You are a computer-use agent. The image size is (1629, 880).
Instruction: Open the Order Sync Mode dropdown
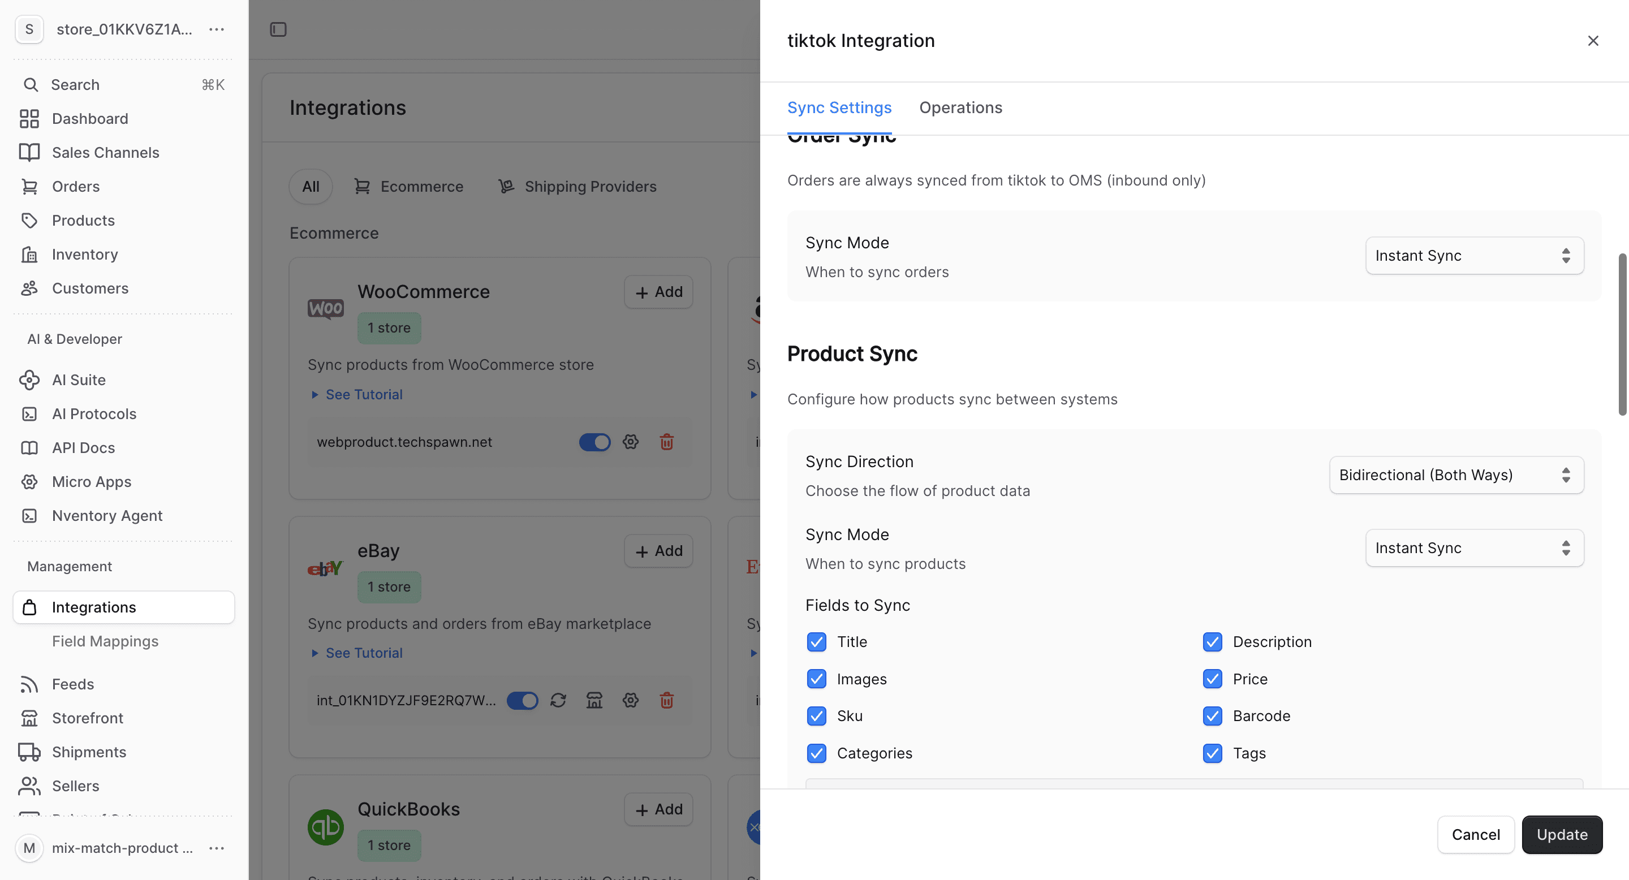point(1475,256)
